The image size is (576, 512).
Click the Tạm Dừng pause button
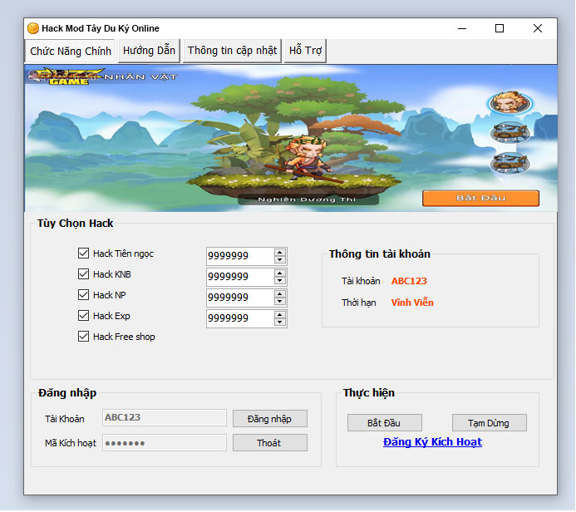(x=489, y=423)
